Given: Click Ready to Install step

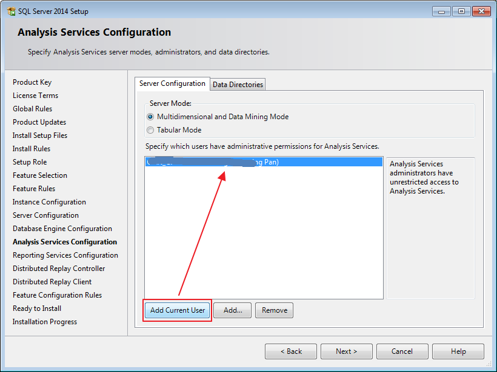Looking at the screenshot, I should click(37, 308).
